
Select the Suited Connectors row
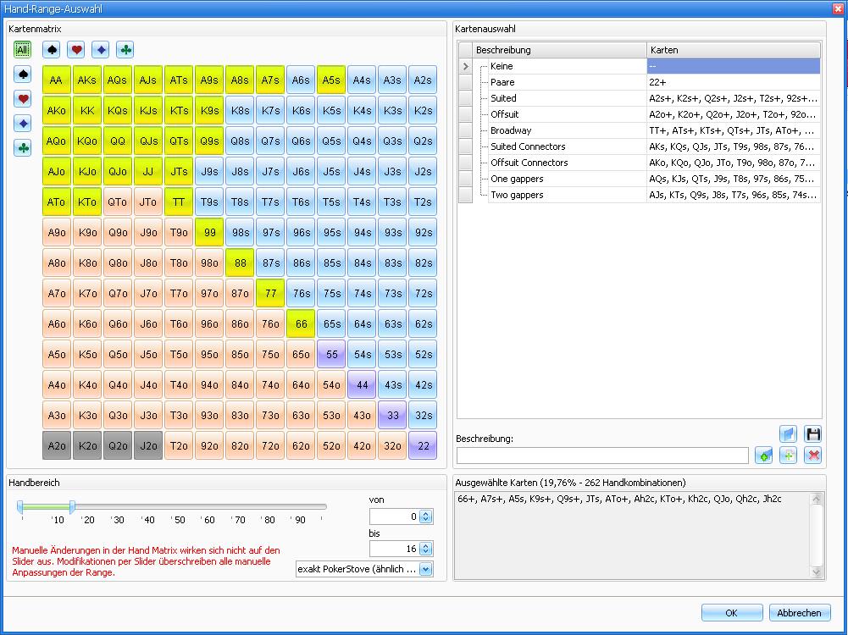(x=640, y=146)
